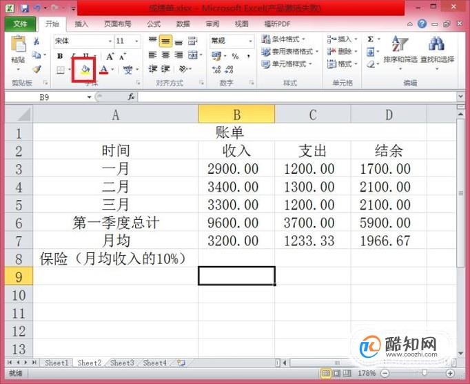Switch to Page Layout view in status bar
The height and width of the screenshot is (384, 470).
336,373
